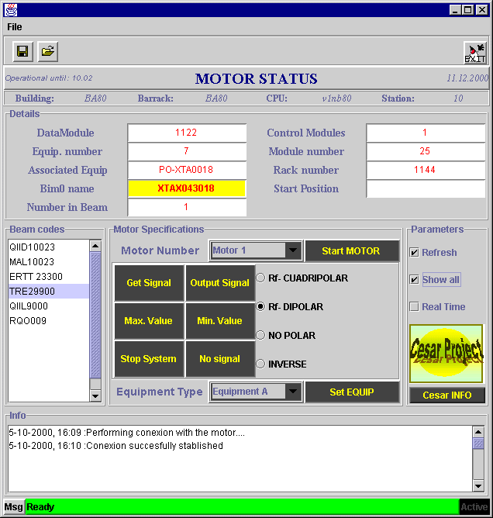Click the Msg label in status bar
The image size is (493, 518).
pyautogui.click(x=13, y=507)
